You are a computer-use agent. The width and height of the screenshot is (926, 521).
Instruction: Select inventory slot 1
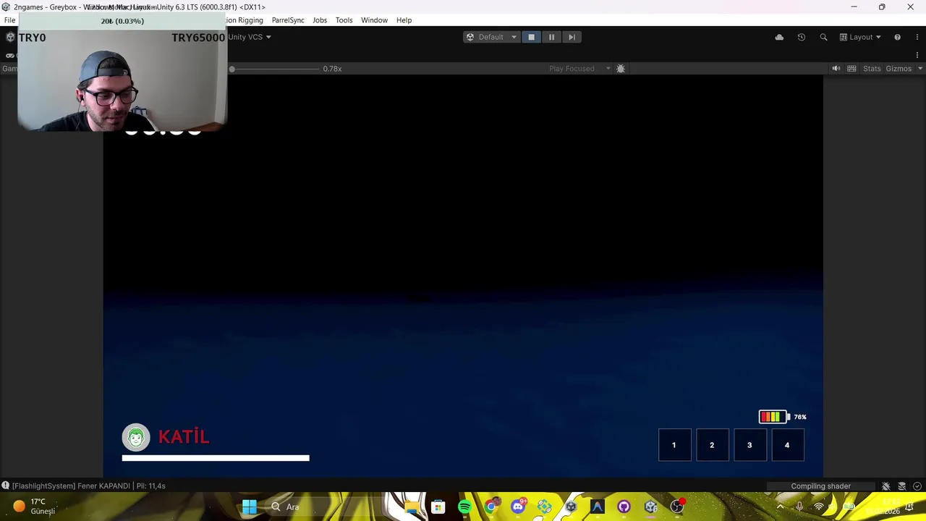coord(674,445)
